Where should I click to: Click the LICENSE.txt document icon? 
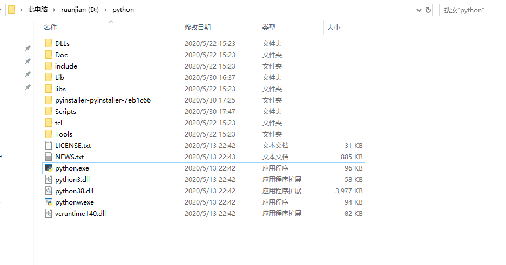(49, 145)
